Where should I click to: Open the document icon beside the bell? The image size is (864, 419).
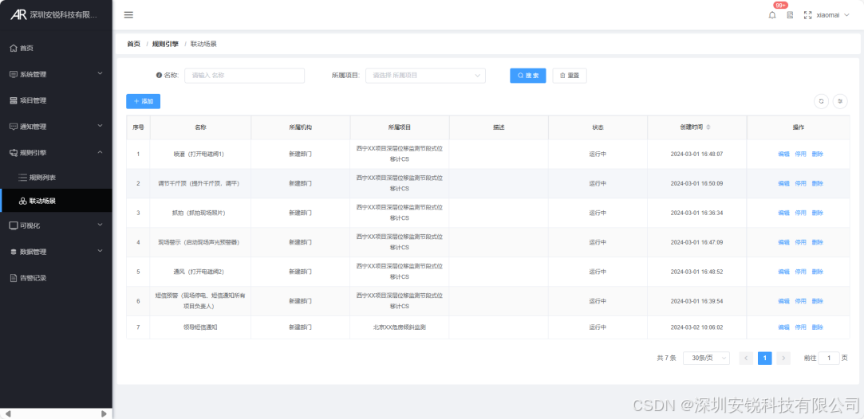[x=790, y=15]
